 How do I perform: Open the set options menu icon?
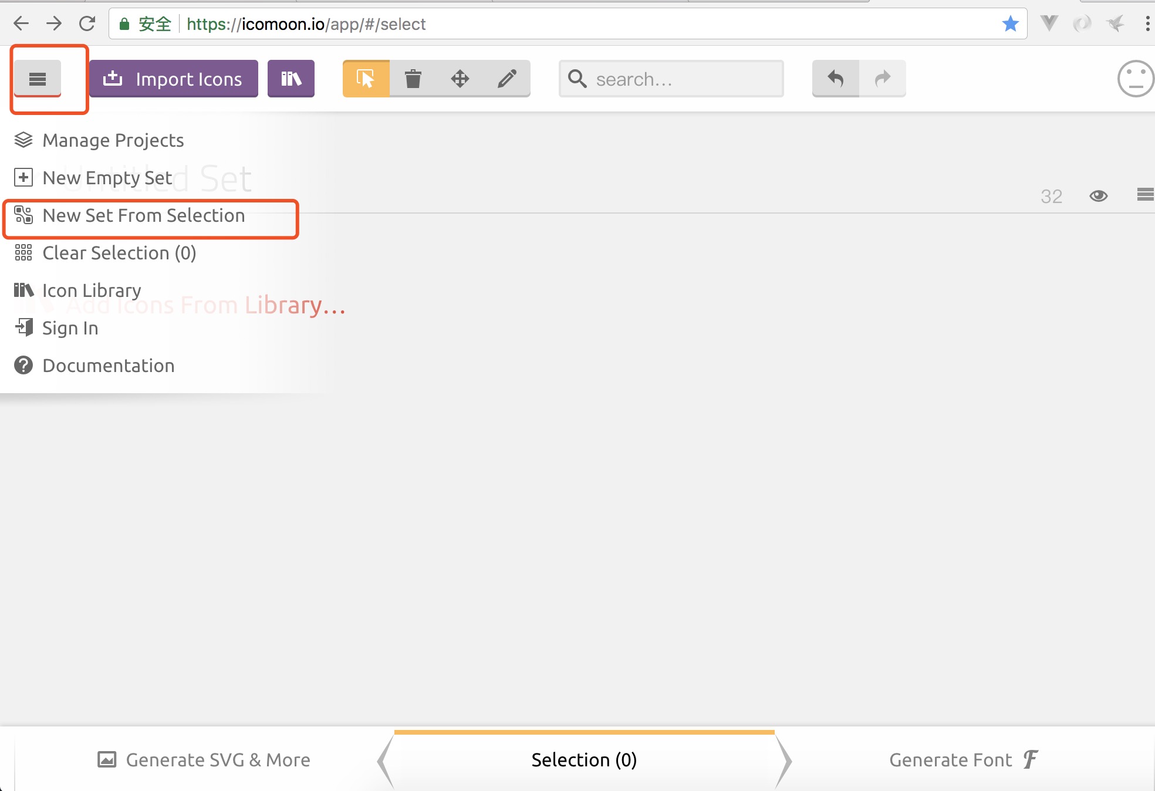[1146, 195]
